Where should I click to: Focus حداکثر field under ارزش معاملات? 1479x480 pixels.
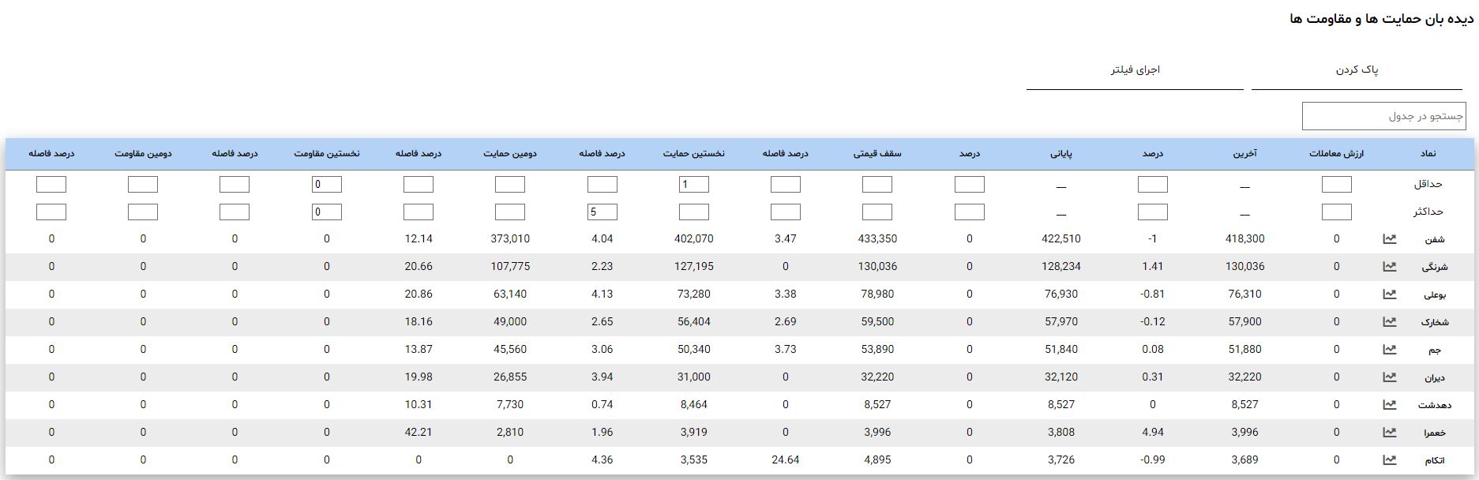[x=1337, y=212]
